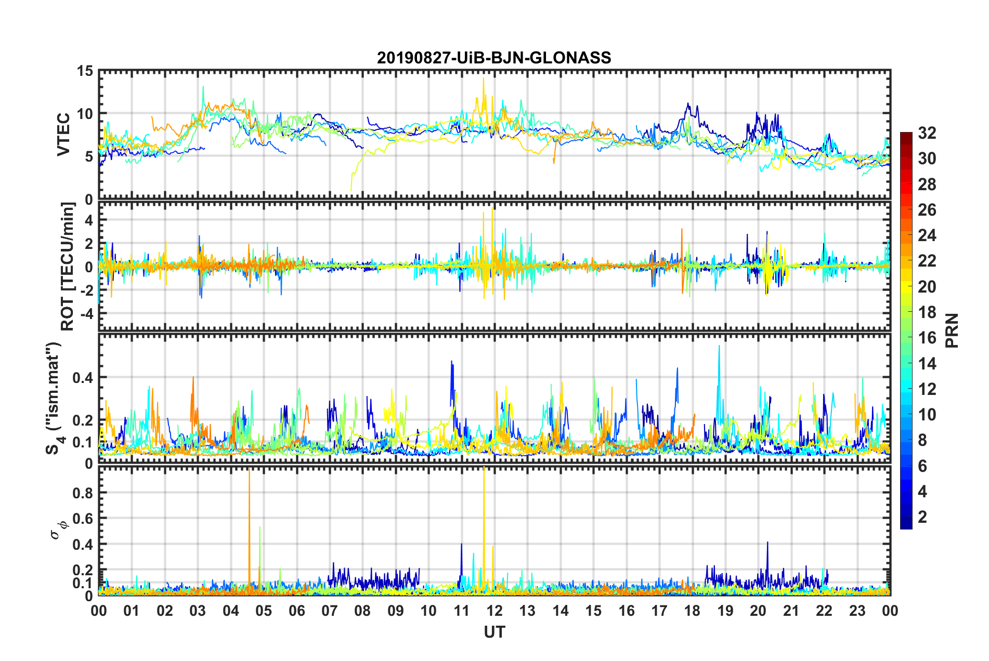The width and height of the screenshot is (989, 661).
Task: Click the x-axis tick label 10
Action: coord(428,611)
